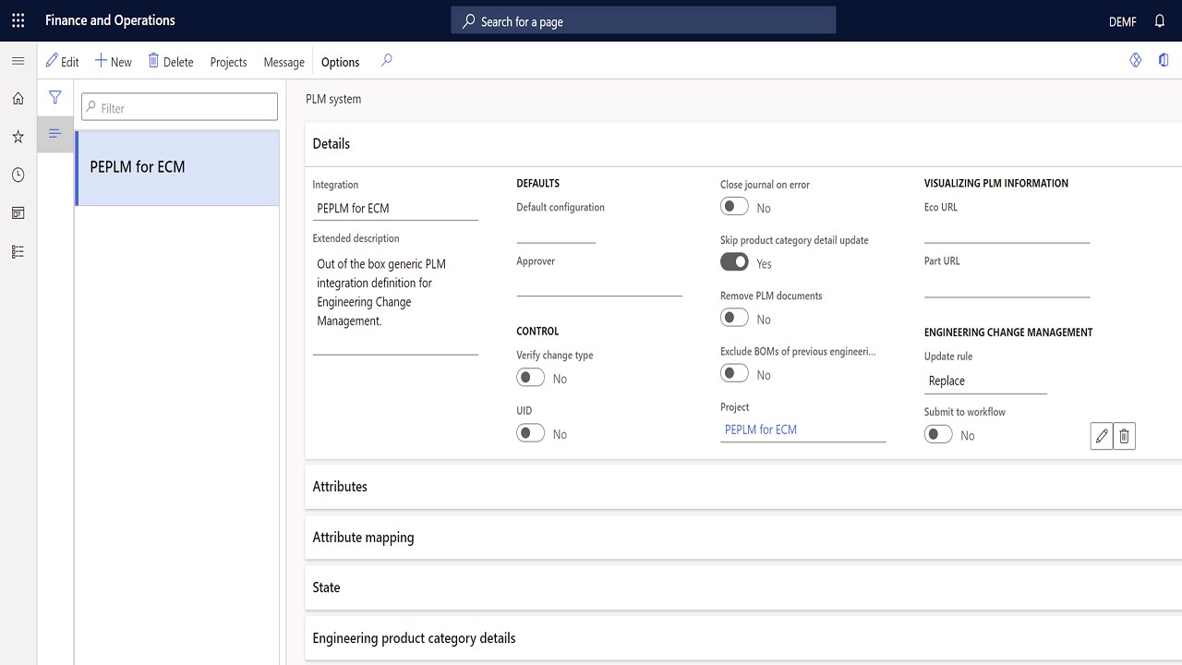Open the Approver lookup field
Viewport: 1182px width, 665px height.
click(599, 284)
